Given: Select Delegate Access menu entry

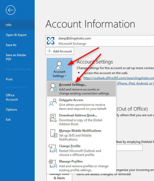Looking at the screenshot, I should [81, 104].
